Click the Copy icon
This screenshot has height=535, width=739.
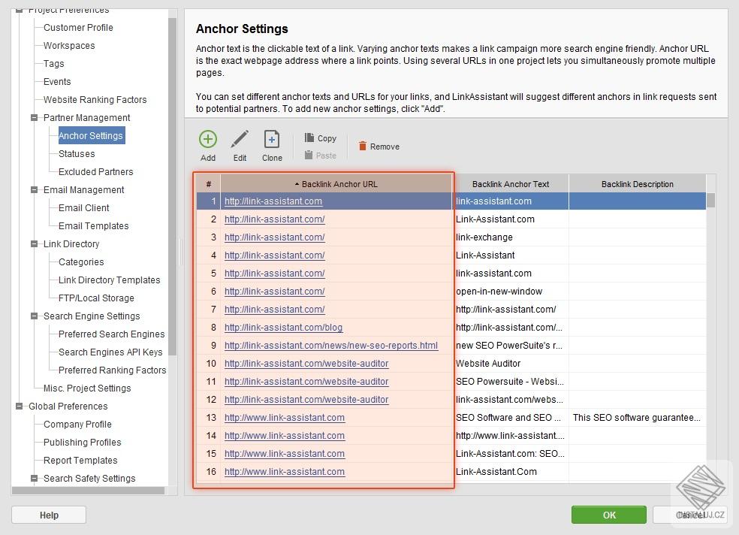point(309,138)
